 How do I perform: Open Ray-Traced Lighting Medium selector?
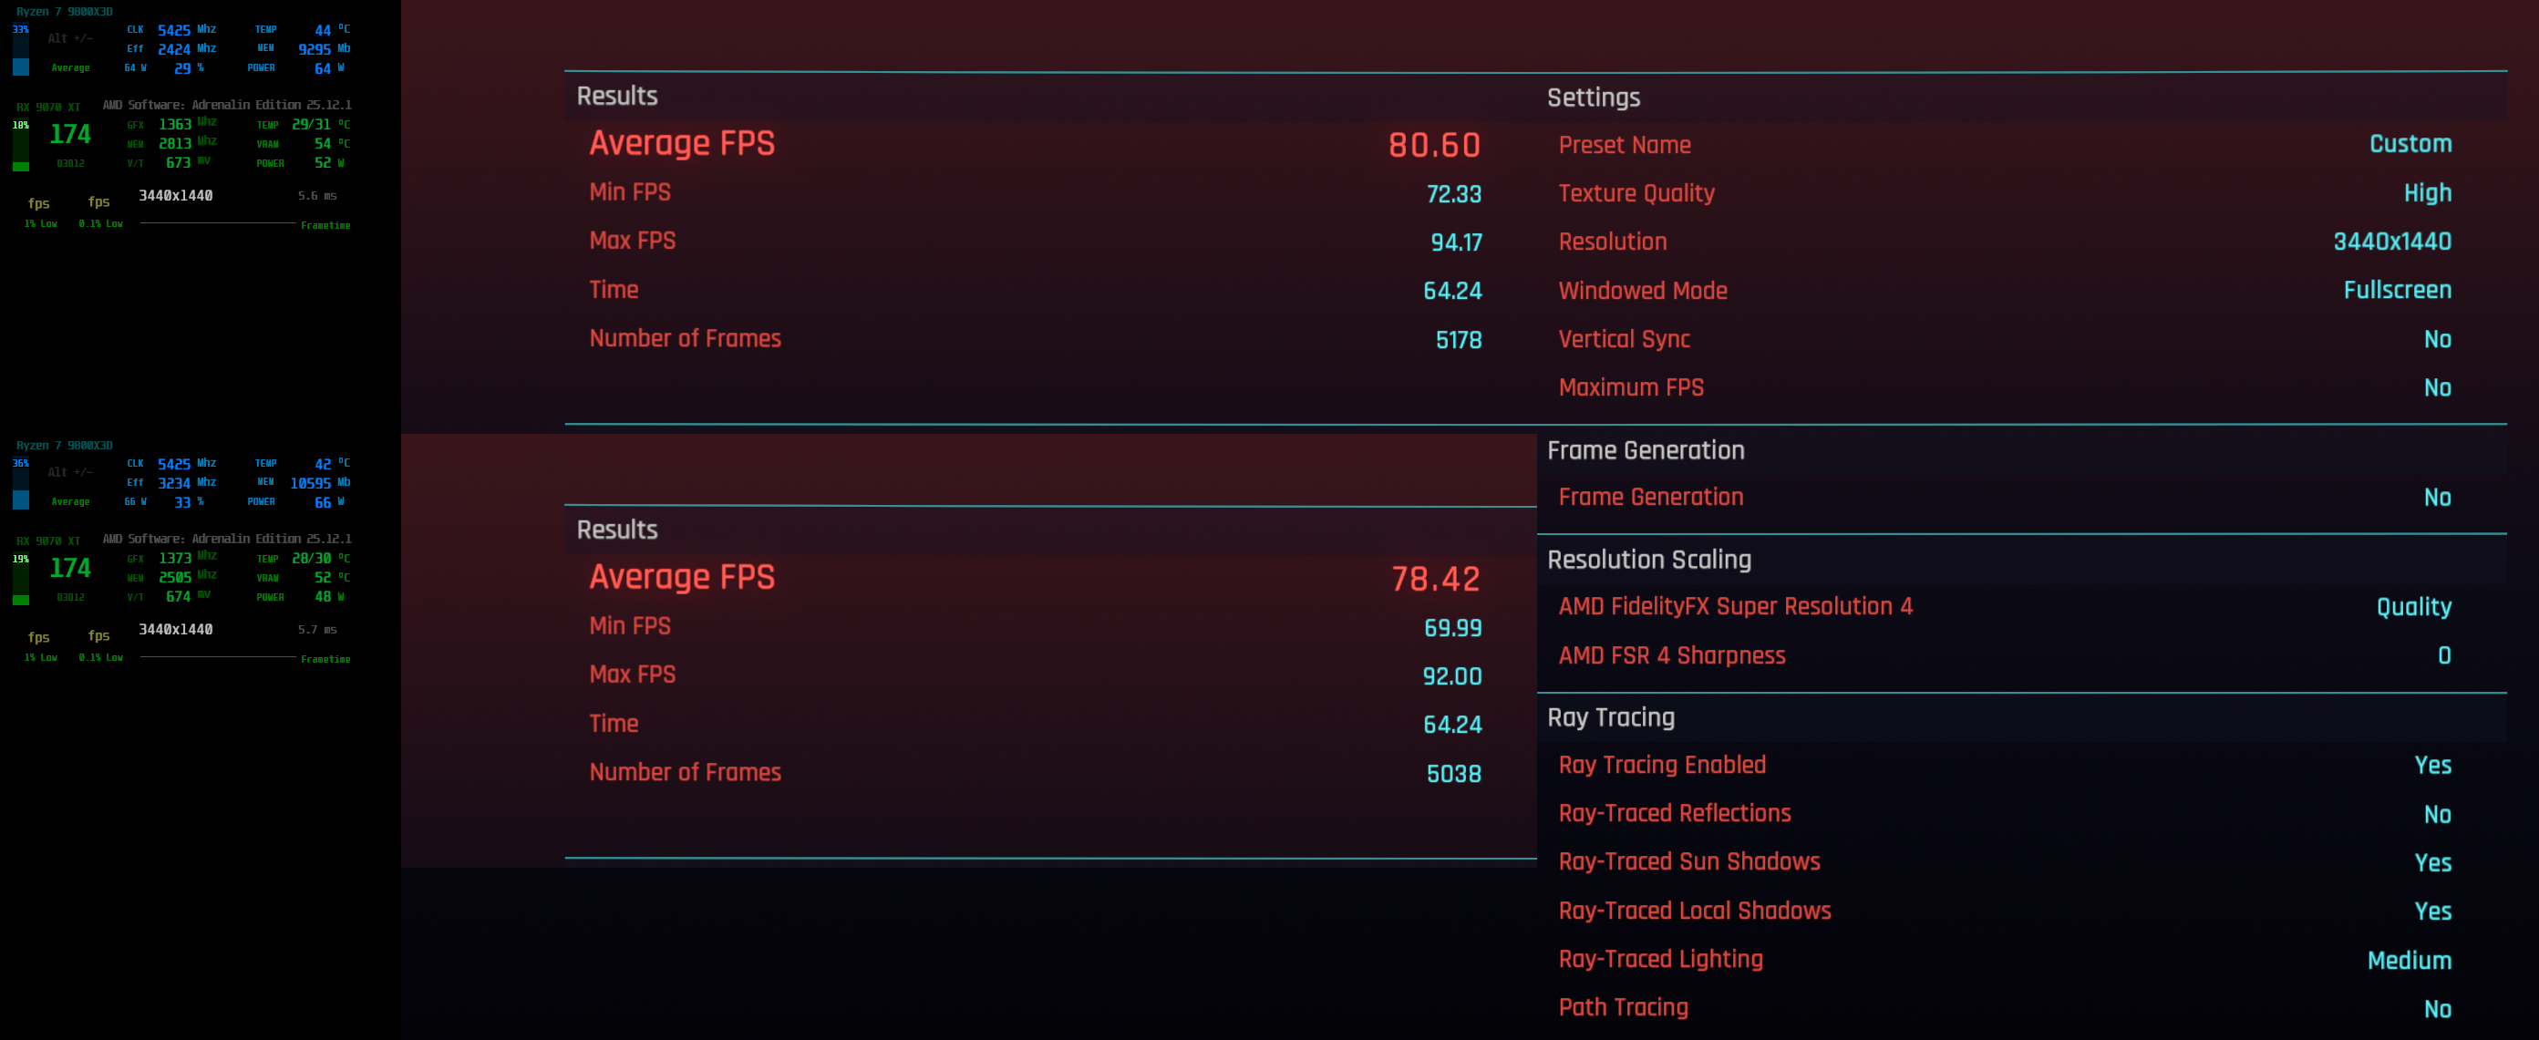point(2408,960)
